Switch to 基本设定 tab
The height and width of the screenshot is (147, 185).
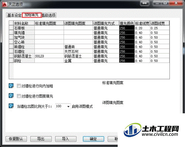pyautogui.click(x=14, y=15)
